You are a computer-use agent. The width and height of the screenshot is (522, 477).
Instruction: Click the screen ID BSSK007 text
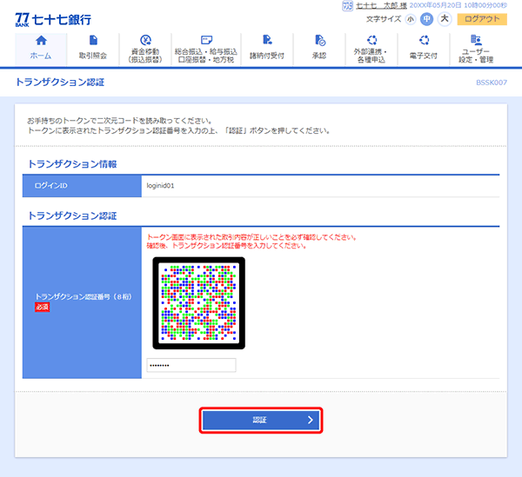point(492,83)
